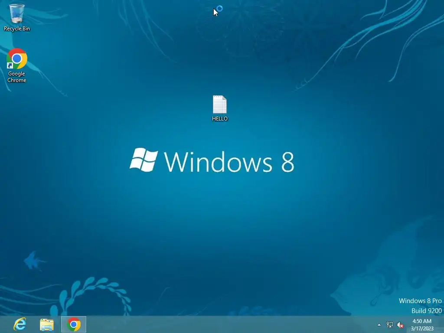Image resolution: width=444 pixels, height=333 pixels.
Task: Show hidden system tray icons
Action: pos(379,325)
